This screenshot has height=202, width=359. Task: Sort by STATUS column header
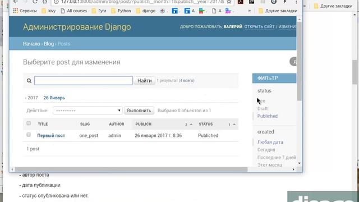(x=206, y=124)
